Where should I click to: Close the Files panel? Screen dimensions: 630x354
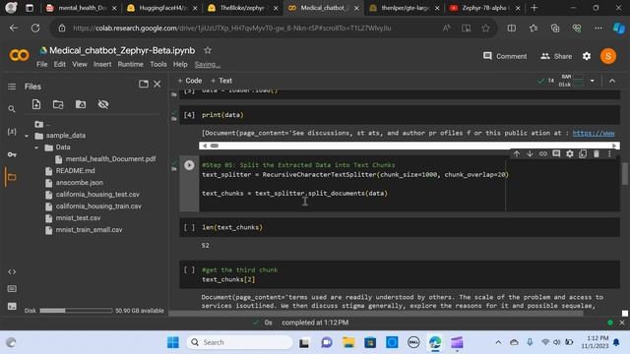157,84
